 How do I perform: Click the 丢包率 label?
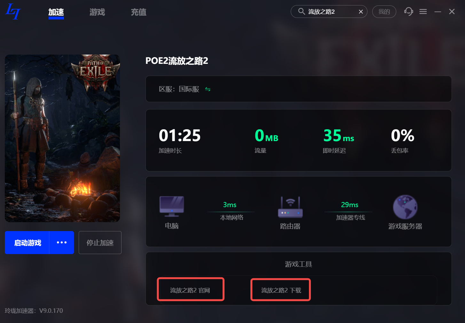399,151
